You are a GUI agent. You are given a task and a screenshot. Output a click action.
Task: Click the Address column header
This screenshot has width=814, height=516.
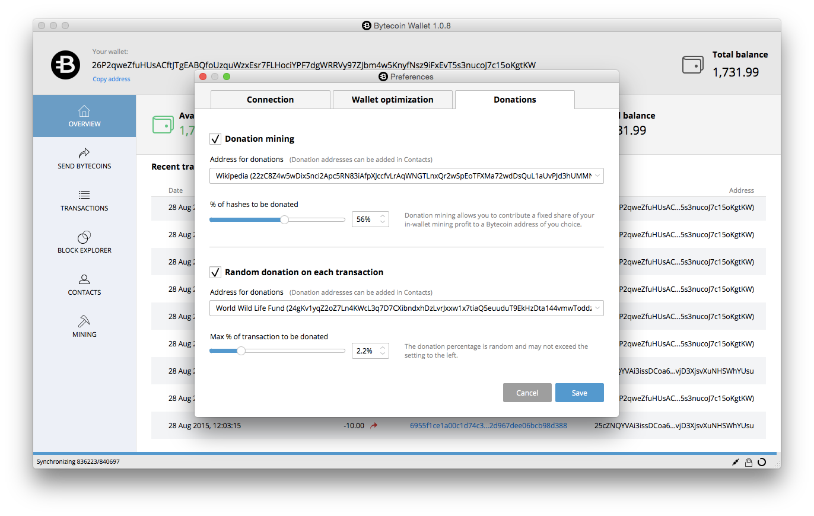coord(742,190)
